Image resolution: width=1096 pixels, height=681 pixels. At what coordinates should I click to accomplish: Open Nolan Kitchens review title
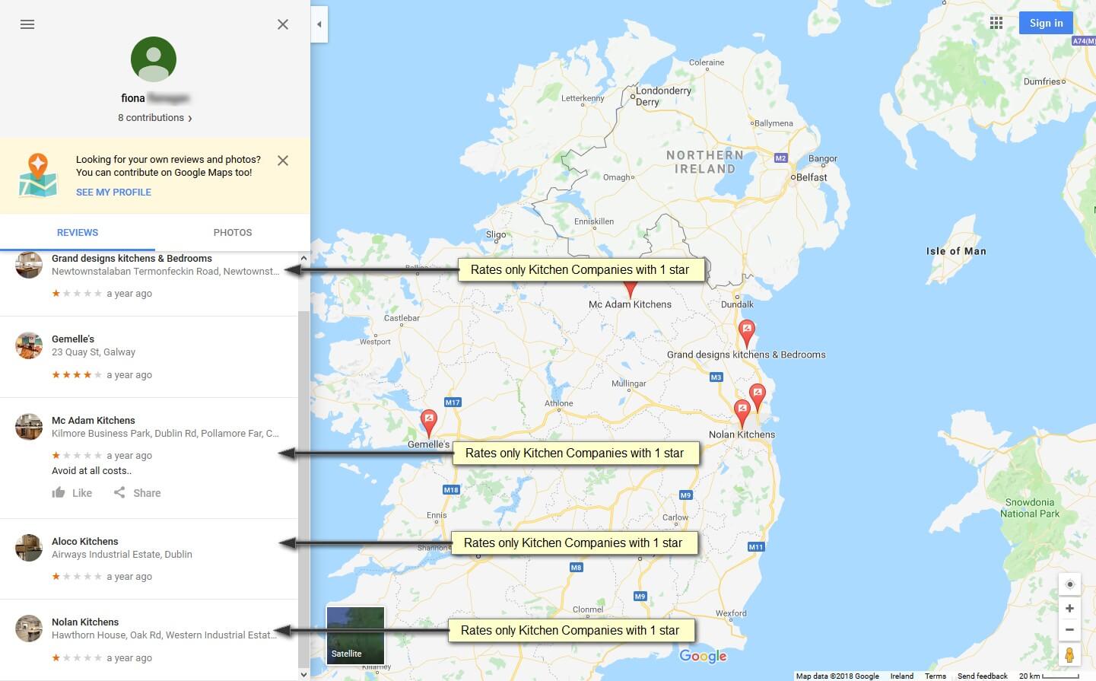point(85,622)
